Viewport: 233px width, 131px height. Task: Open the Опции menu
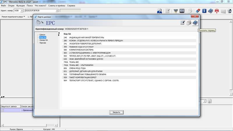point(11,6)
